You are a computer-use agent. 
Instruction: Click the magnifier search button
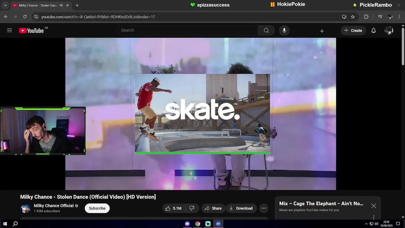[x=266, y=30]
